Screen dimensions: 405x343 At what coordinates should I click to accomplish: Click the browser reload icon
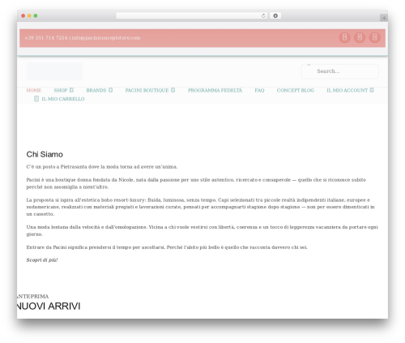263,16
